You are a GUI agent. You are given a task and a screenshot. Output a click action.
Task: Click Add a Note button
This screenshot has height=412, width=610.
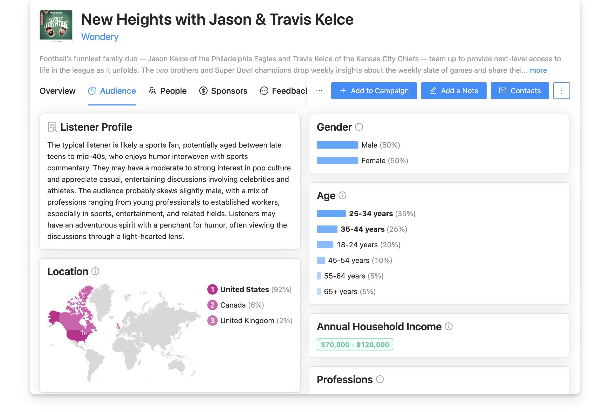(453, 91)
